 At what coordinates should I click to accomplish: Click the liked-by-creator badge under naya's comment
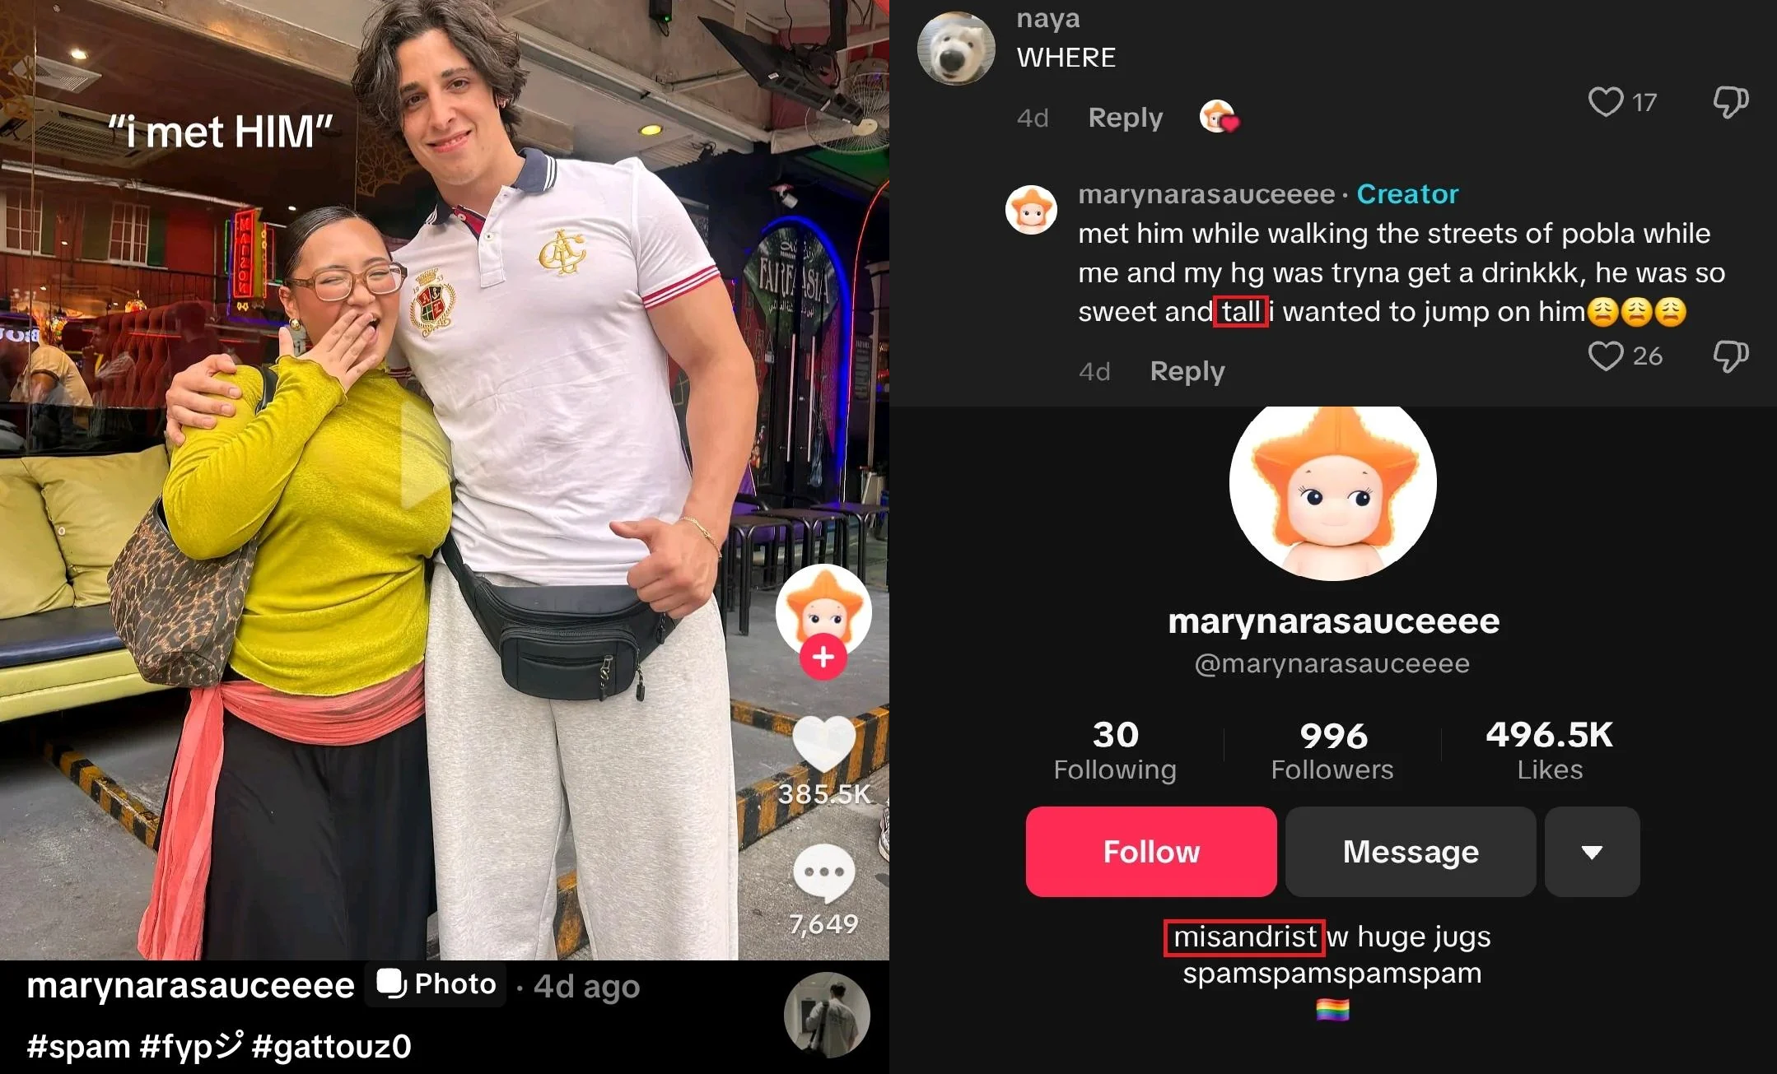point(1219,117)
